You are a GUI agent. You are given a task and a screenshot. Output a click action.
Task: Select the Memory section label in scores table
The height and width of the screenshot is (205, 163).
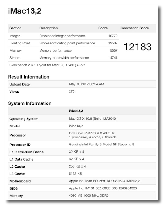16,51
